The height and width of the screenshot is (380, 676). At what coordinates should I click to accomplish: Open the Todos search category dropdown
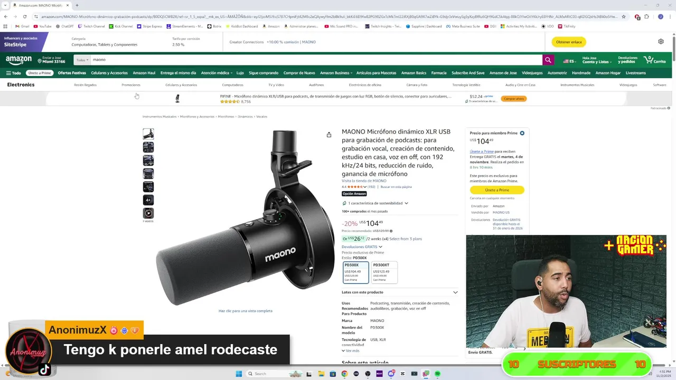[82, 60]
